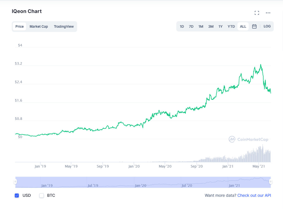Grab the left handle of range slider
This screenshot has height=209, width=283.
(x=15, y=182)
